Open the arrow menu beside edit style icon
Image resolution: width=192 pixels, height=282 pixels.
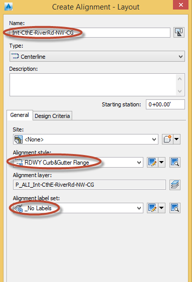point(161,163)
